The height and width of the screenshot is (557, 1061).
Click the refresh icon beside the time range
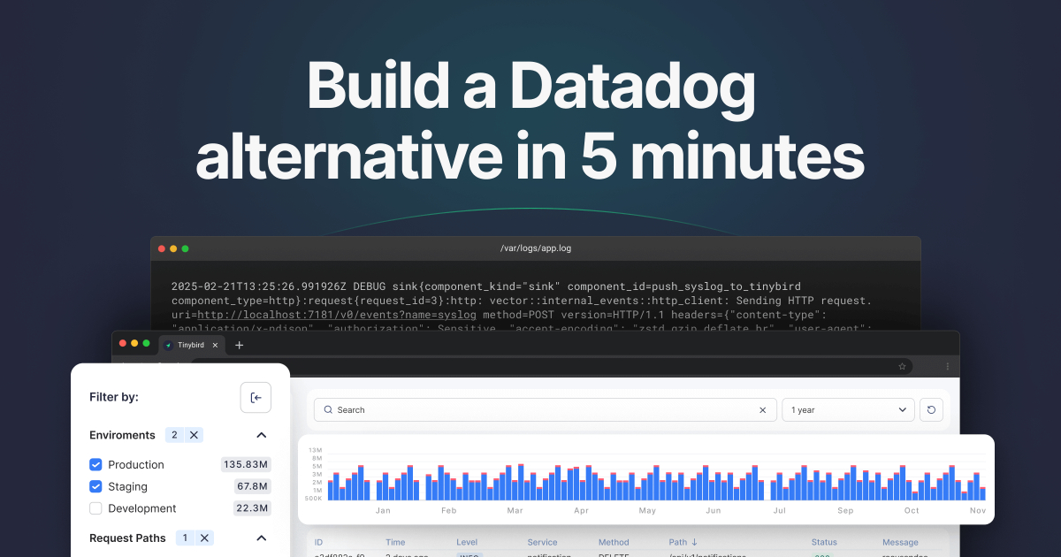pyautogui.click(x=931, y=410)
